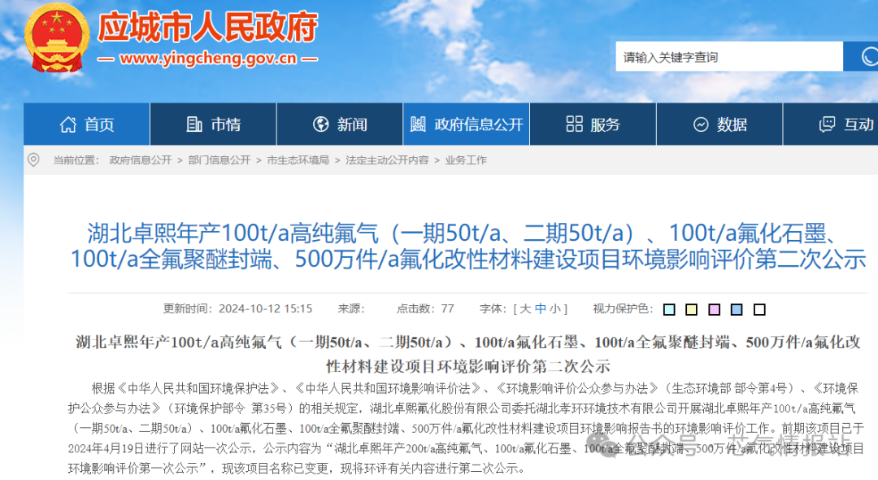The height and width of the screenshot is (480, 878).
Task: Set font size to large (大)
Action: click(x=525, y=309)
